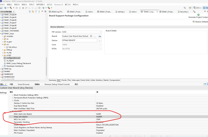Expand Developer Assistance node
Image resolution: width=208 pixels, height=137 pixels.
point(3,66)
